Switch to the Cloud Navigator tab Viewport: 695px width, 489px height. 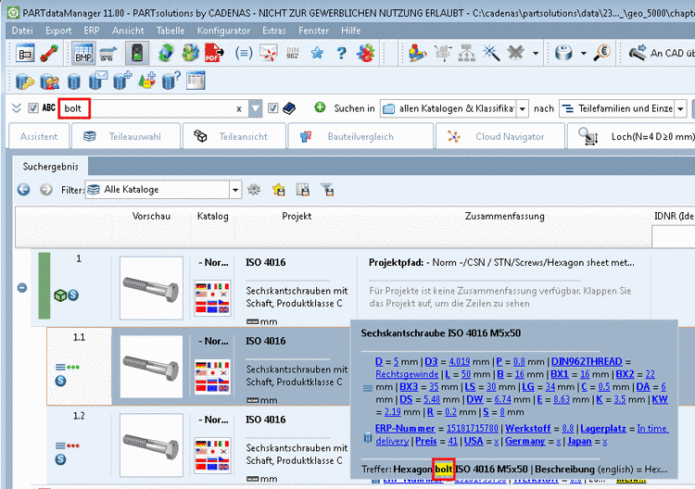click(x=500, y=136)
